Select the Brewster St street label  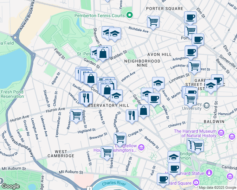tap(98, 136)
